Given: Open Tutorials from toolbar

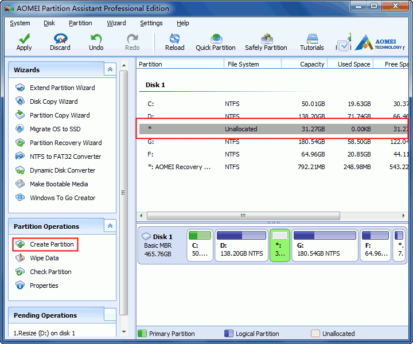Looking at the screenshot, I should pos(312,42).
